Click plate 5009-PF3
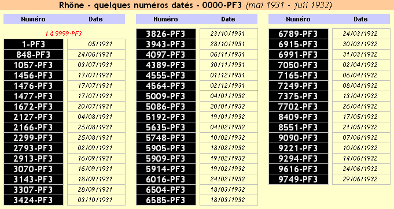The height and width of the screenshot is (209, 394). (166, 96)
